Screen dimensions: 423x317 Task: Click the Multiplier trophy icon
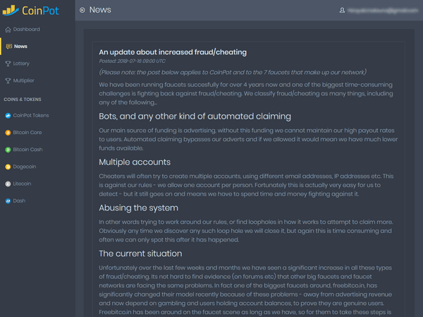point(8,80)
